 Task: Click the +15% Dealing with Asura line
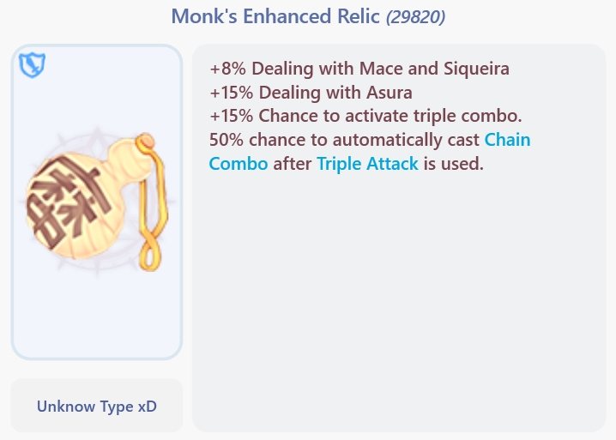(x=311, y=92)
